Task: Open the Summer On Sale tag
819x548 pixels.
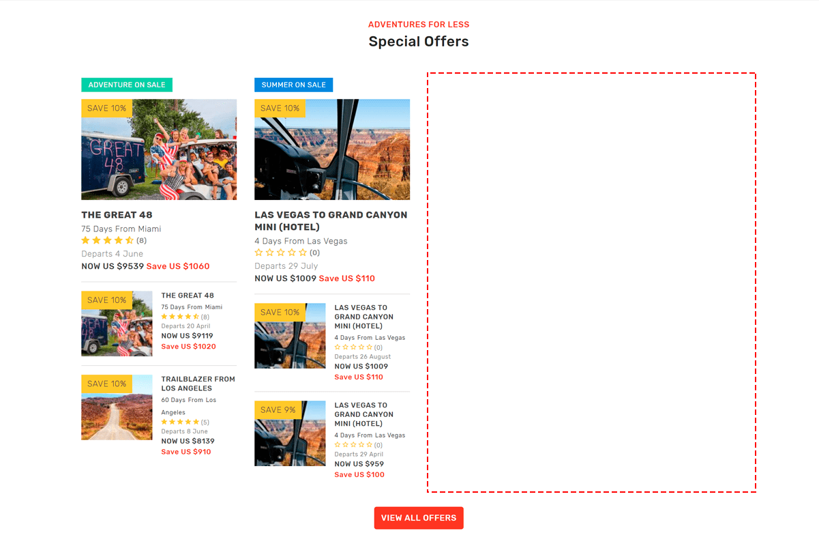Action: pyautogui.click(x=293, y=85)
